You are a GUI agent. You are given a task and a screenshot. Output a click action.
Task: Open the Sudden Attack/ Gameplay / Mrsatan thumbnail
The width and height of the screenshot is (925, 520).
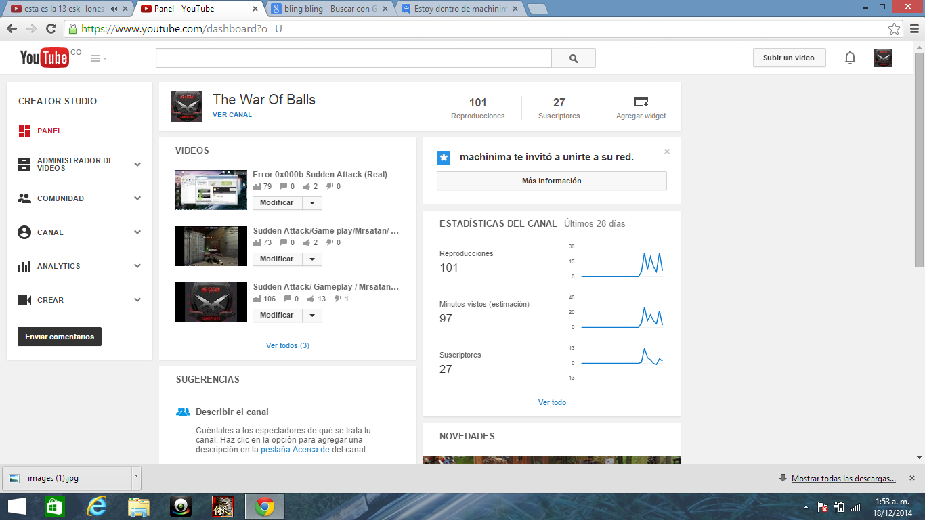pos(211,302)
